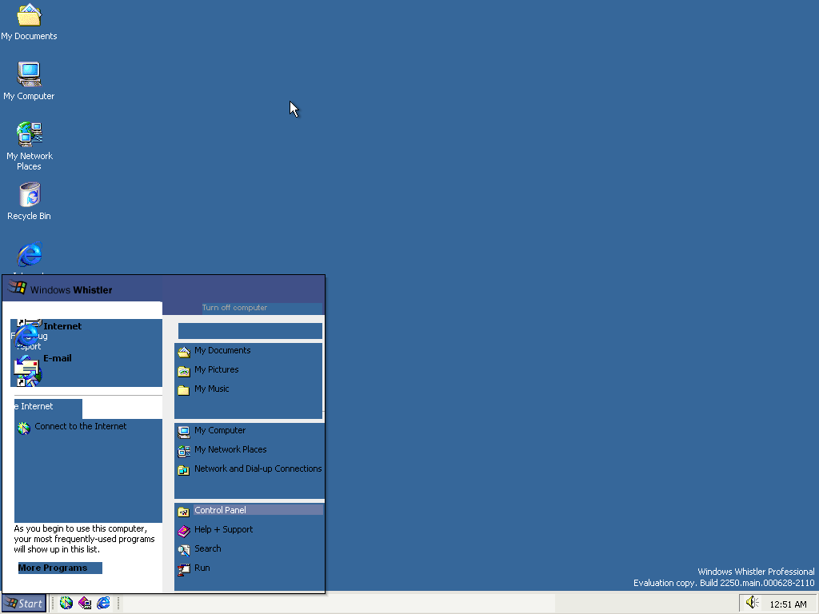The height and width of the screenshot is (614, 819).
Task: Select Internet Explorer desktop icon
Action: 30,257
